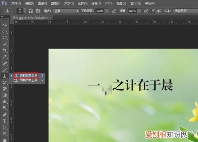This screenshot has width=198, height=142.
Task: Select the Gradient tool
Action: click(x=5, y=95)
